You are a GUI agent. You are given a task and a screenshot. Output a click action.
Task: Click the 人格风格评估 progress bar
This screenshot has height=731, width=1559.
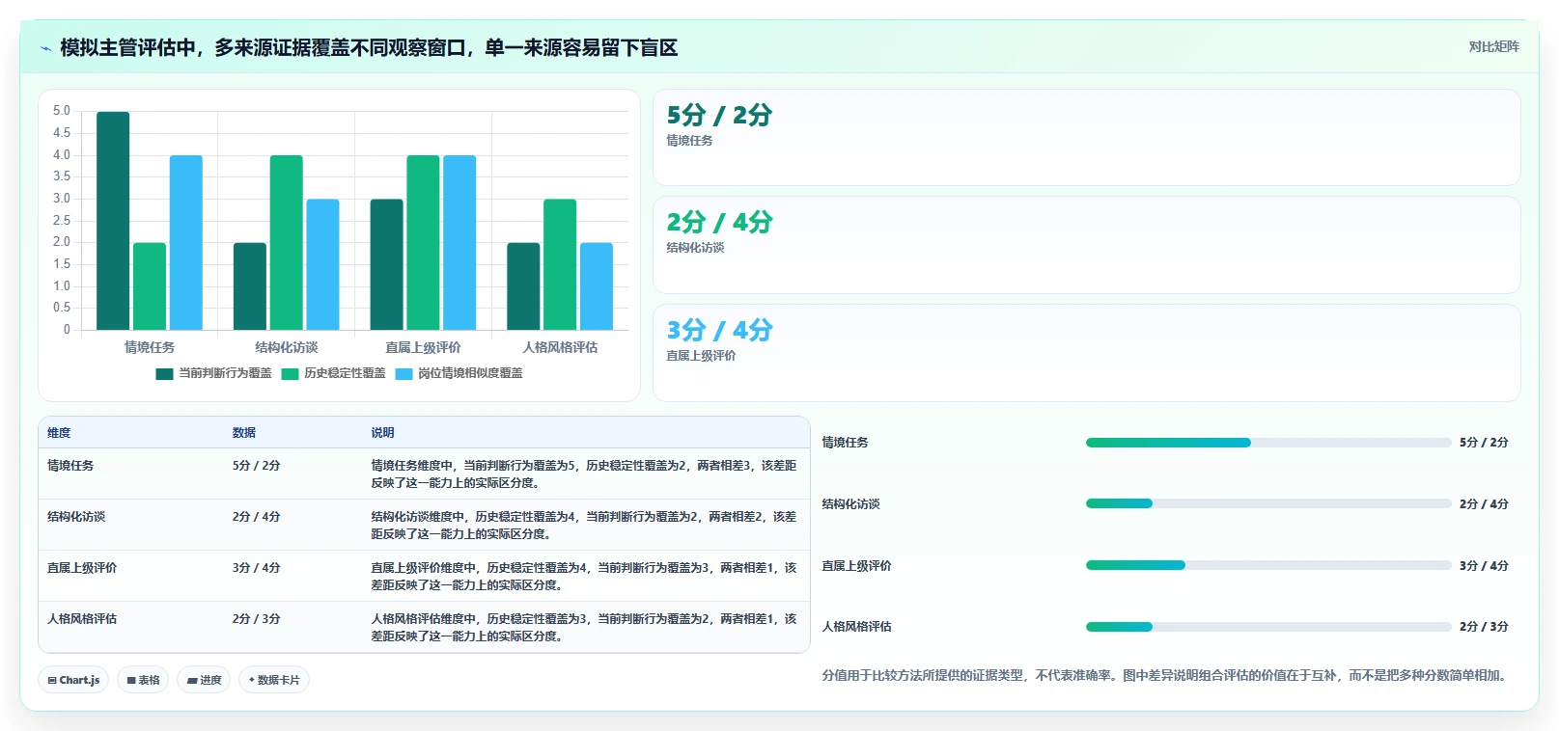point(1268,627)
